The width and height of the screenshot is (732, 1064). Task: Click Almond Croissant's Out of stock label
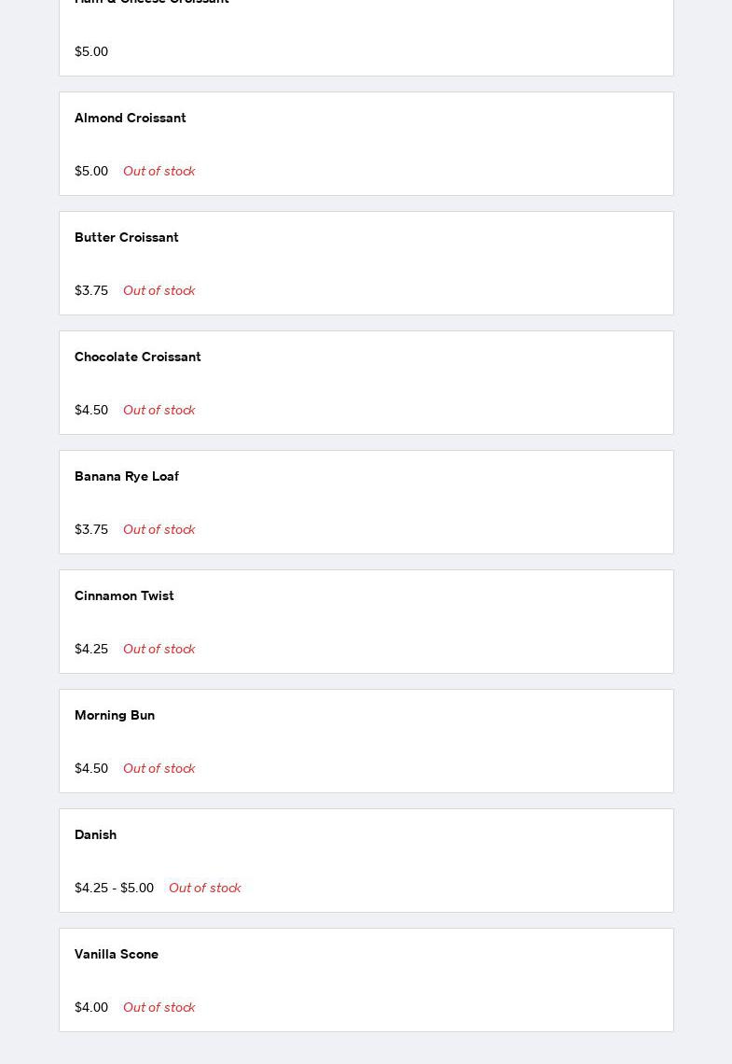point(159,171)
